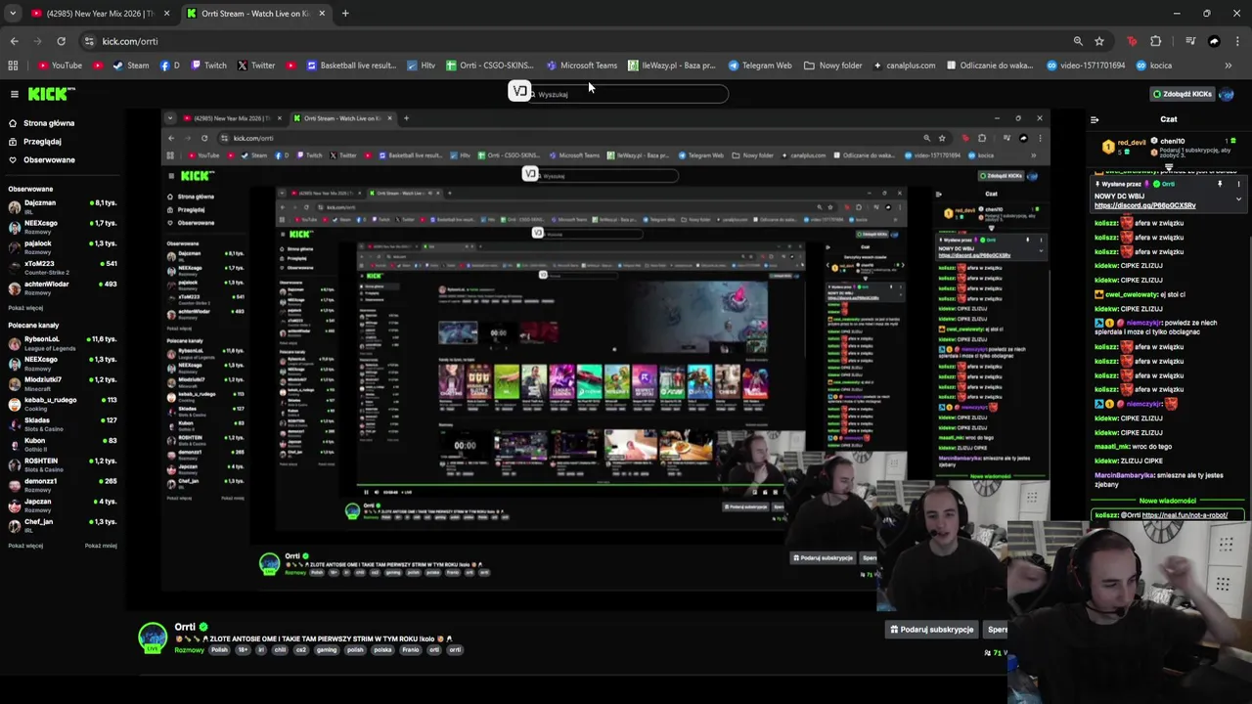Open a new browser tab
Image resolution: width=1252 pixels, height=704 pixels.
point(345,14)
